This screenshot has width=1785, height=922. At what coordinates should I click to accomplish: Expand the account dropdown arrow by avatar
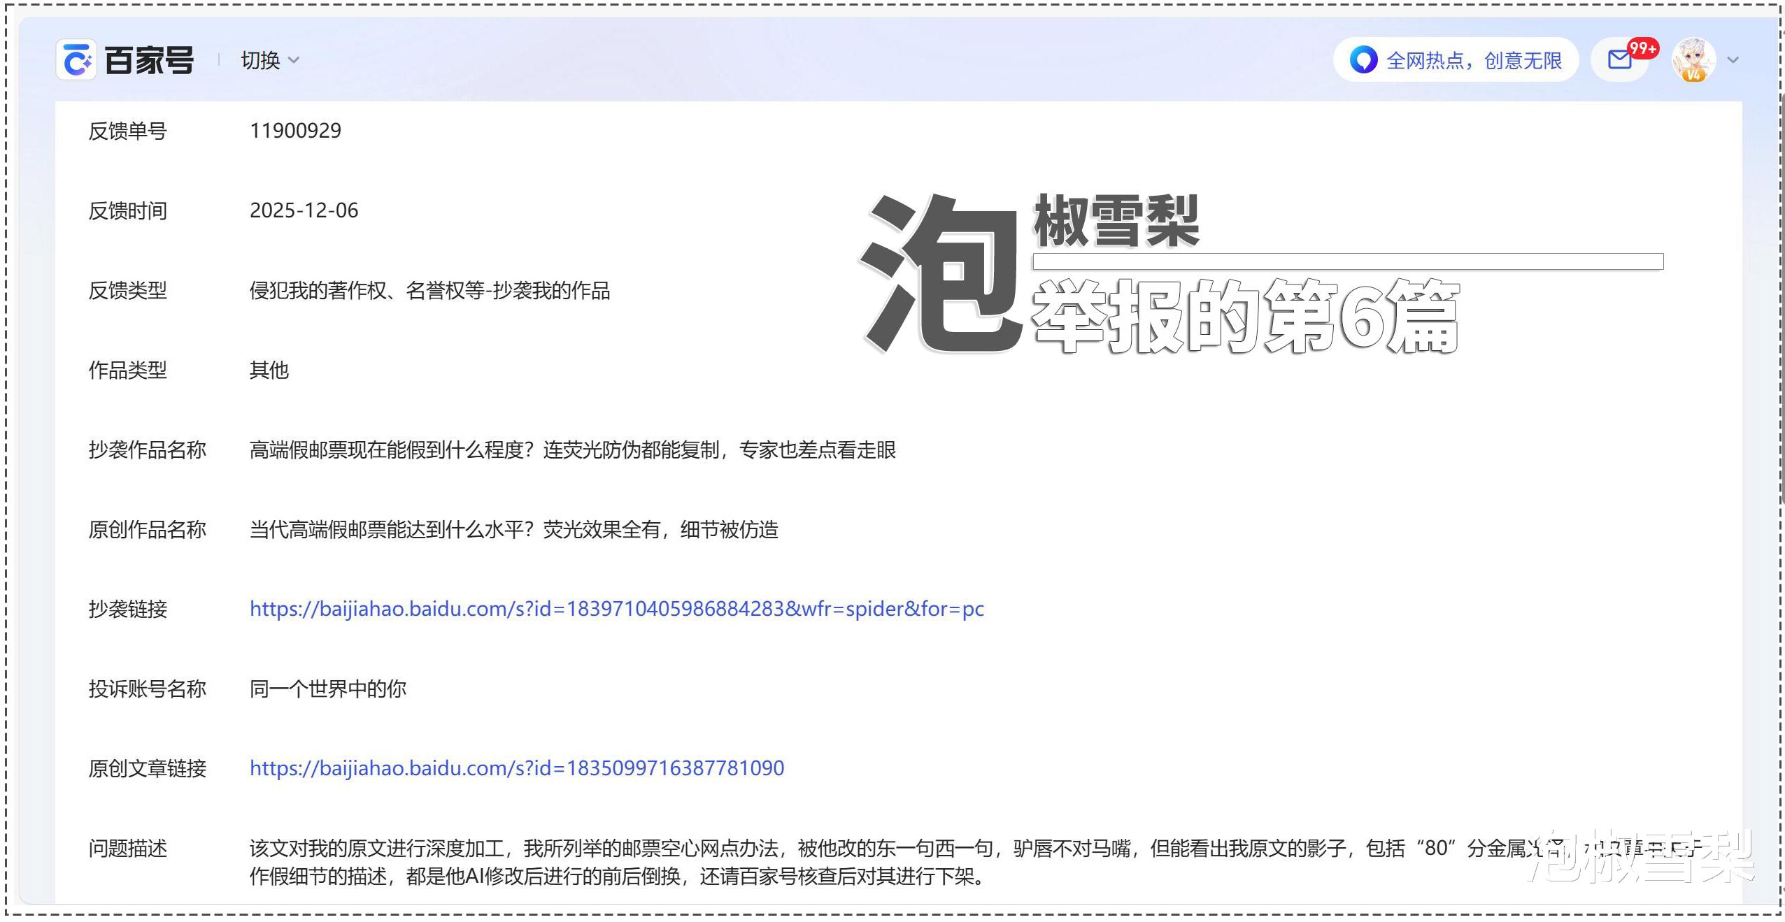[x=1733, y=60]
